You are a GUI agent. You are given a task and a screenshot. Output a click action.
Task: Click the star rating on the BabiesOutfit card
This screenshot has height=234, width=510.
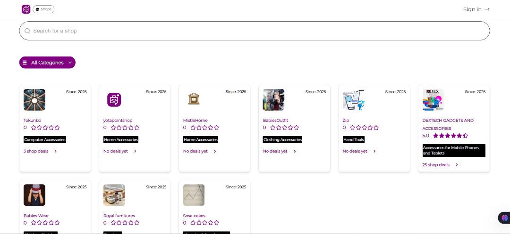point(285,128)
